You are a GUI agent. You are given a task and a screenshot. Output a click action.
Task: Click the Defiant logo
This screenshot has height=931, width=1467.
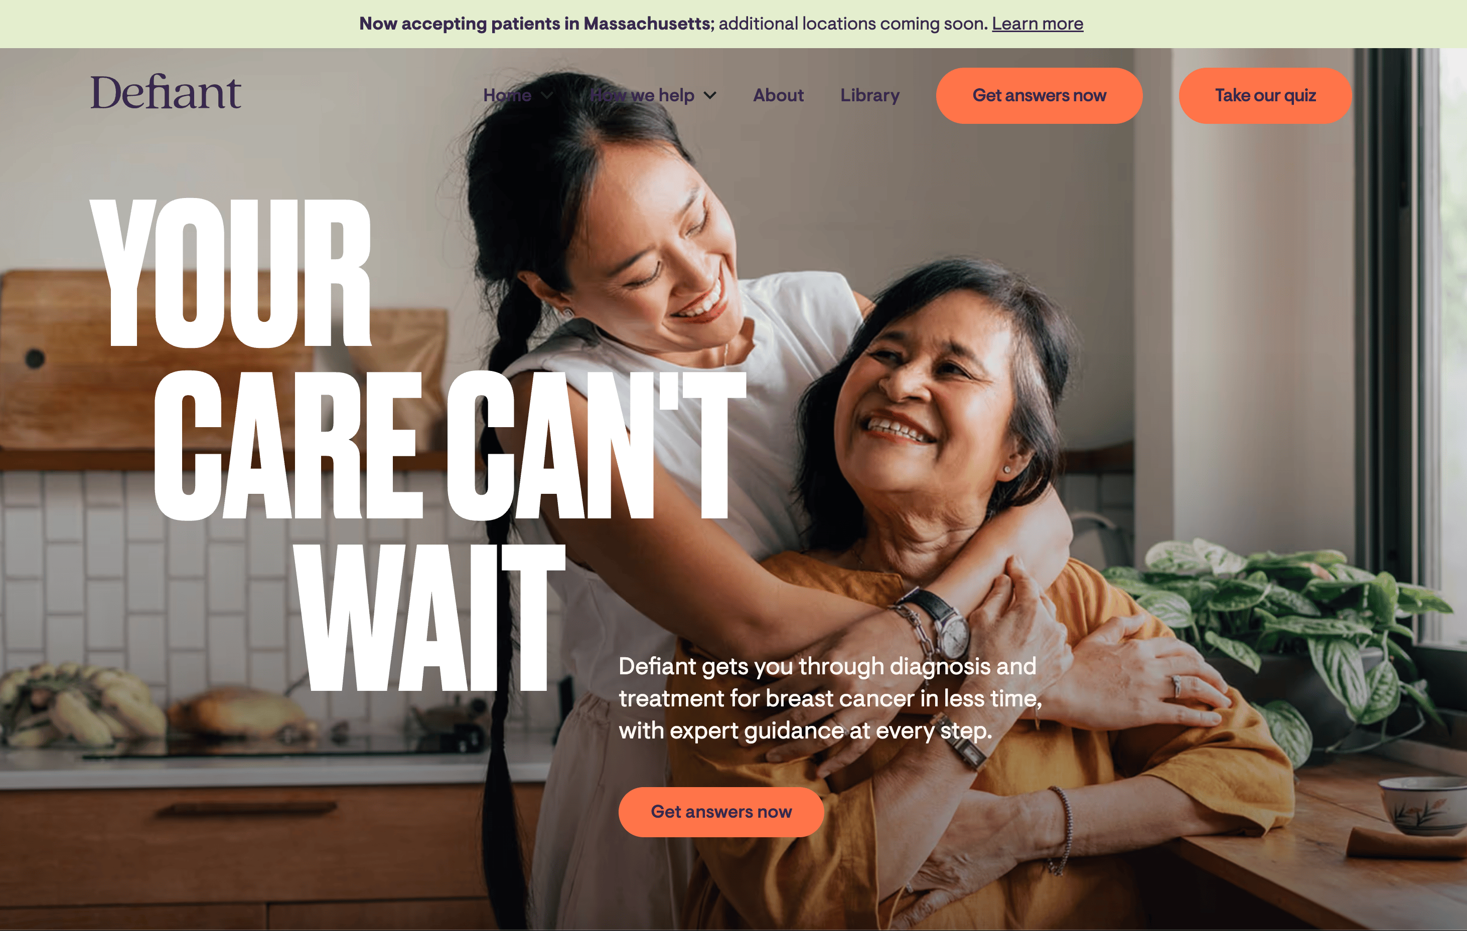[x=166, y=93]
